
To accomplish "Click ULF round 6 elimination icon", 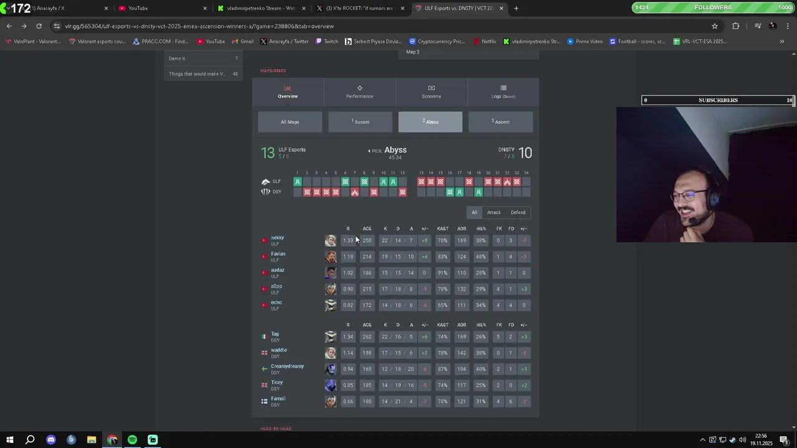I will click(345, 182).
